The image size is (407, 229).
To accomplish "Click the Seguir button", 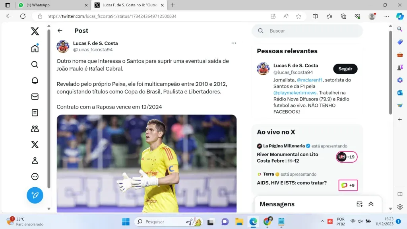I will tap(345, 69).
